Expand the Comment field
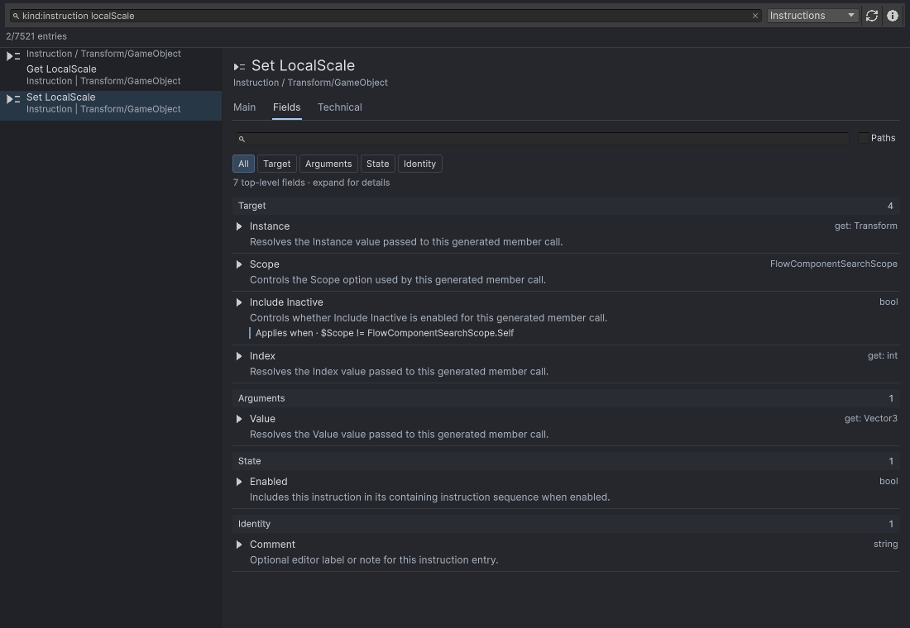Image resolution: width=910 pixels, height=628 pixels. [239, 545]
